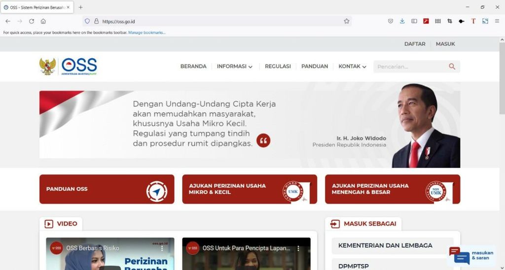The height and width of the screenshot is (270, 505).
Task: Open the PANDUAN menu item
Action: tap(315, 67)
